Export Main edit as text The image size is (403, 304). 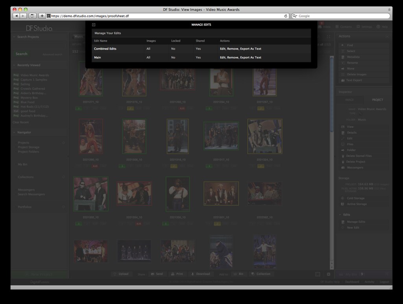point(251,57)
